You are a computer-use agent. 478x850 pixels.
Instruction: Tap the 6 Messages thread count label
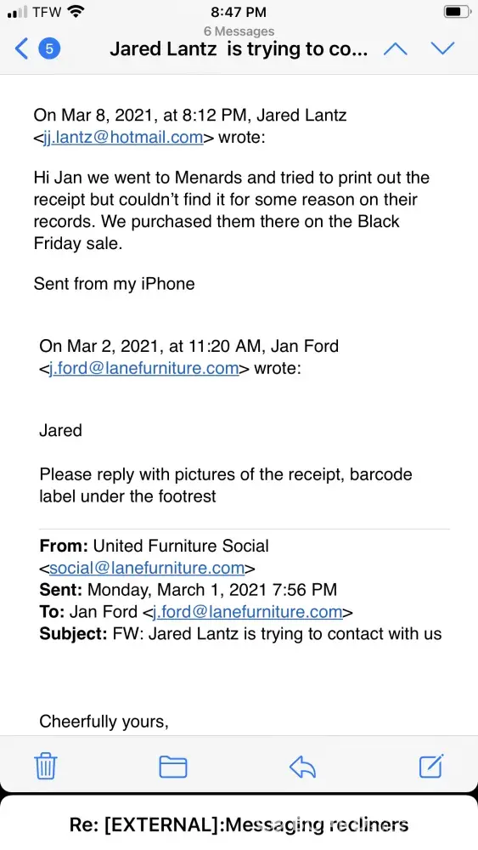click(x=239, y=31)
